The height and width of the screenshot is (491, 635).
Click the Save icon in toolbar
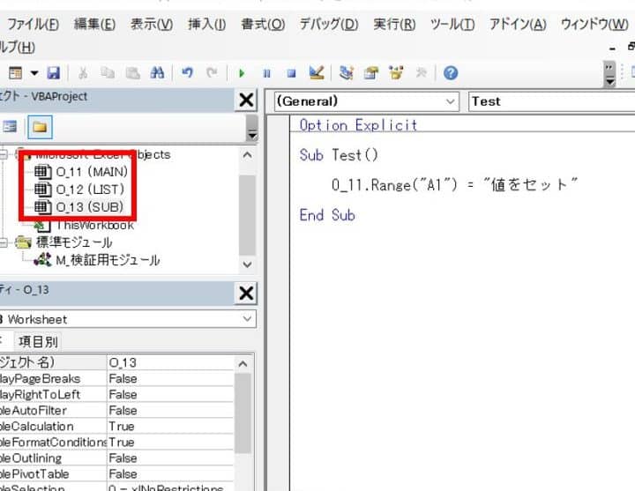coord(54,73)
